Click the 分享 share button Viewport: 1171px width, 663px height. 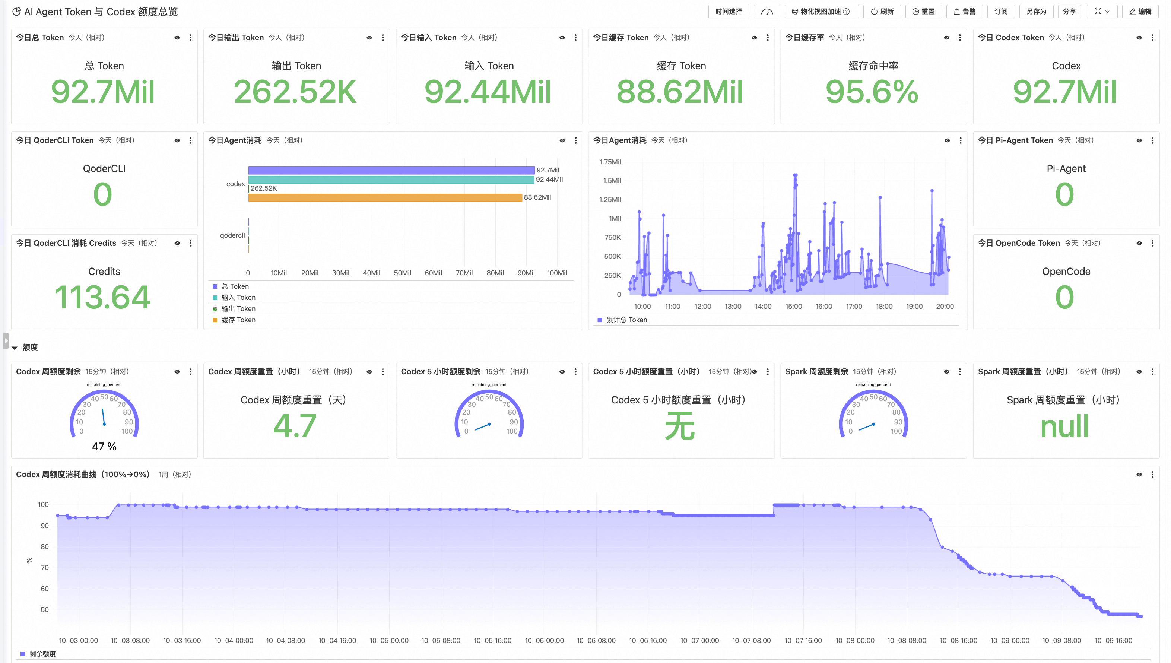[1070, 12]
